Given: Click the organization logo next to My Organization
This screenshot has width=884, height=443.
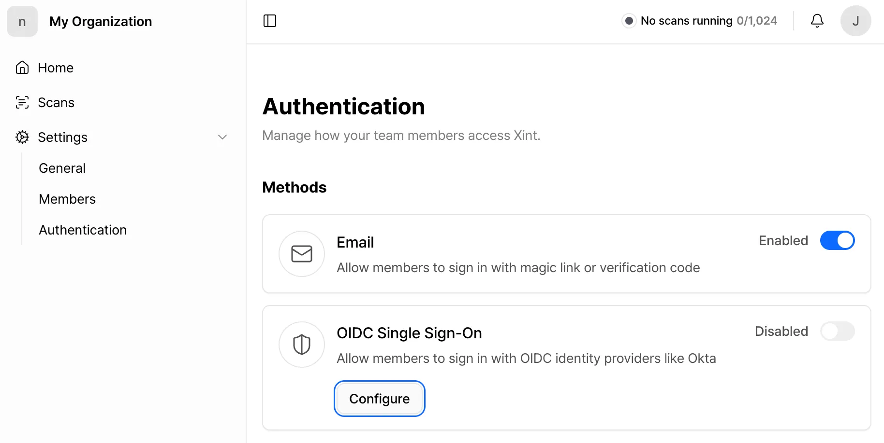Looking at the screenshot, I should 22,21.
